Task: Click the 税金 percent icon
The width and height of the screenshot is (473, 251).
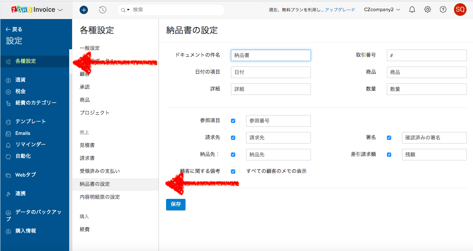Action: 8,92
